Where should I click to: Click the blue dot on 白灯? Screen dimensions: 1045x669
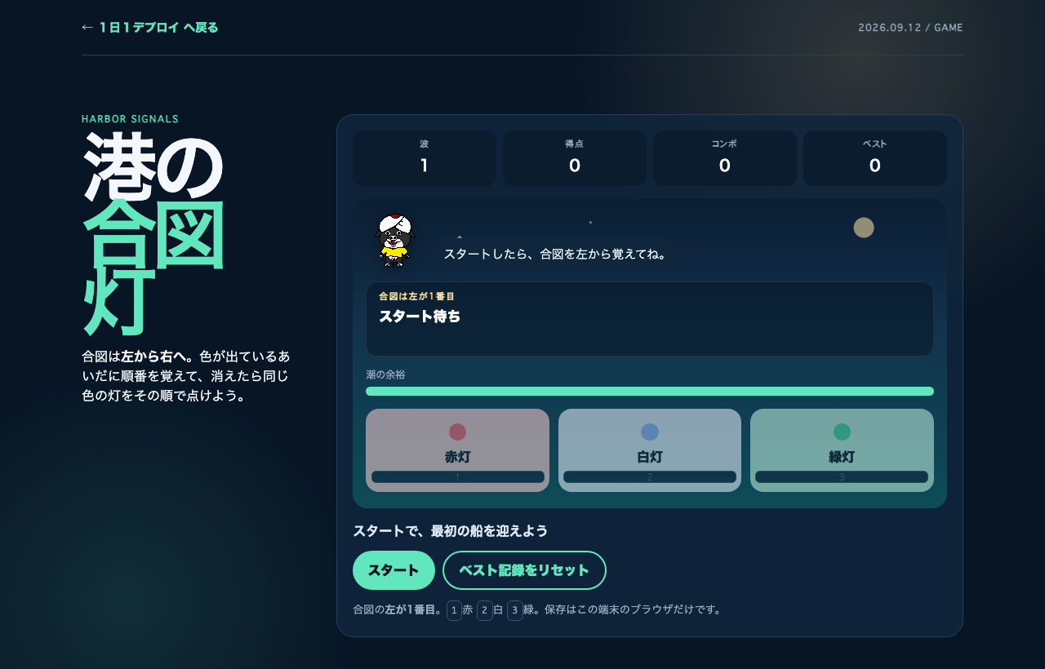[650, 432]
